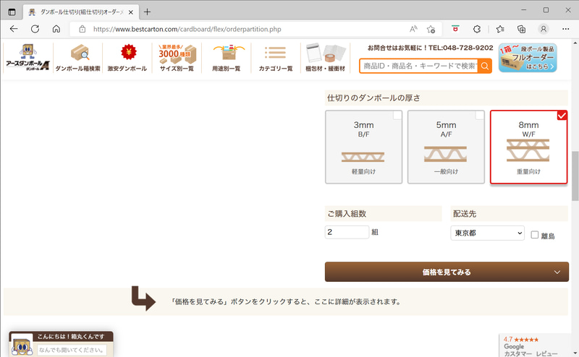Open read aloud icon in address bar
Viewport: 579px width, 357px height.
point(413,29)
